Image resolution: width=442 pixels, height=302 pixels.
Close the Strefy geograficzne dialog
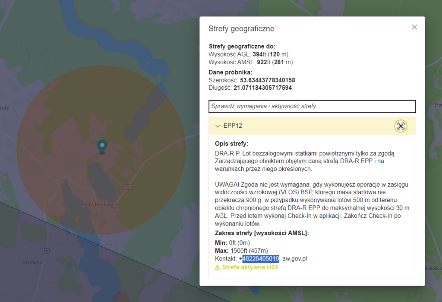pos(414,27)
